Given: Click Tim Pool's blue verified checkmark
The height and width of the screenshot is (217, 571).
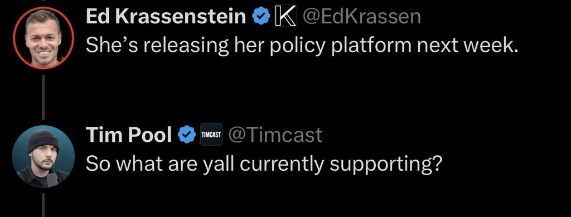Looking at the screenshot, I should 186,135.
